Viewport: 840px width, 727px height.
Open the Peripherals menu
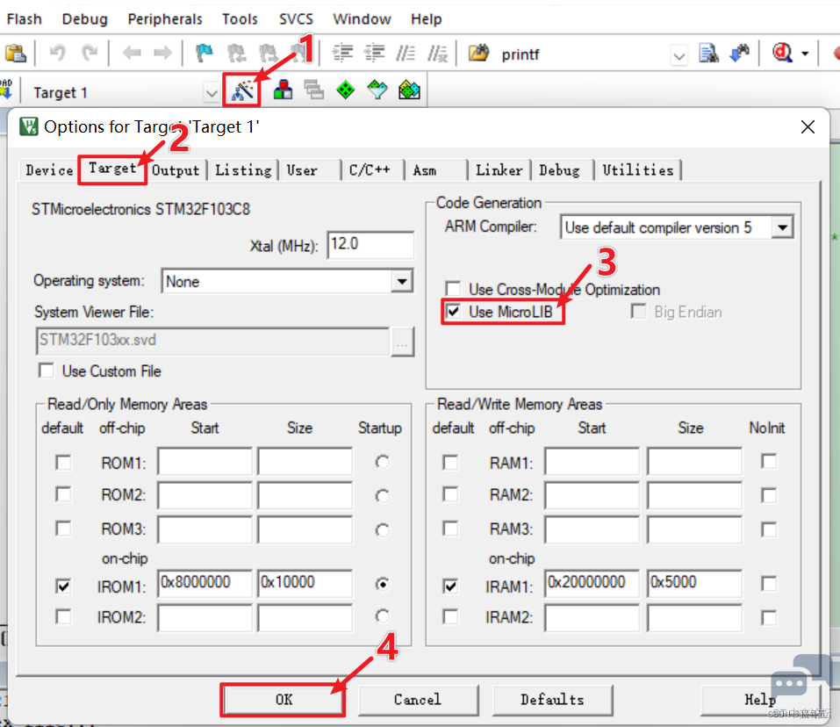165,19
